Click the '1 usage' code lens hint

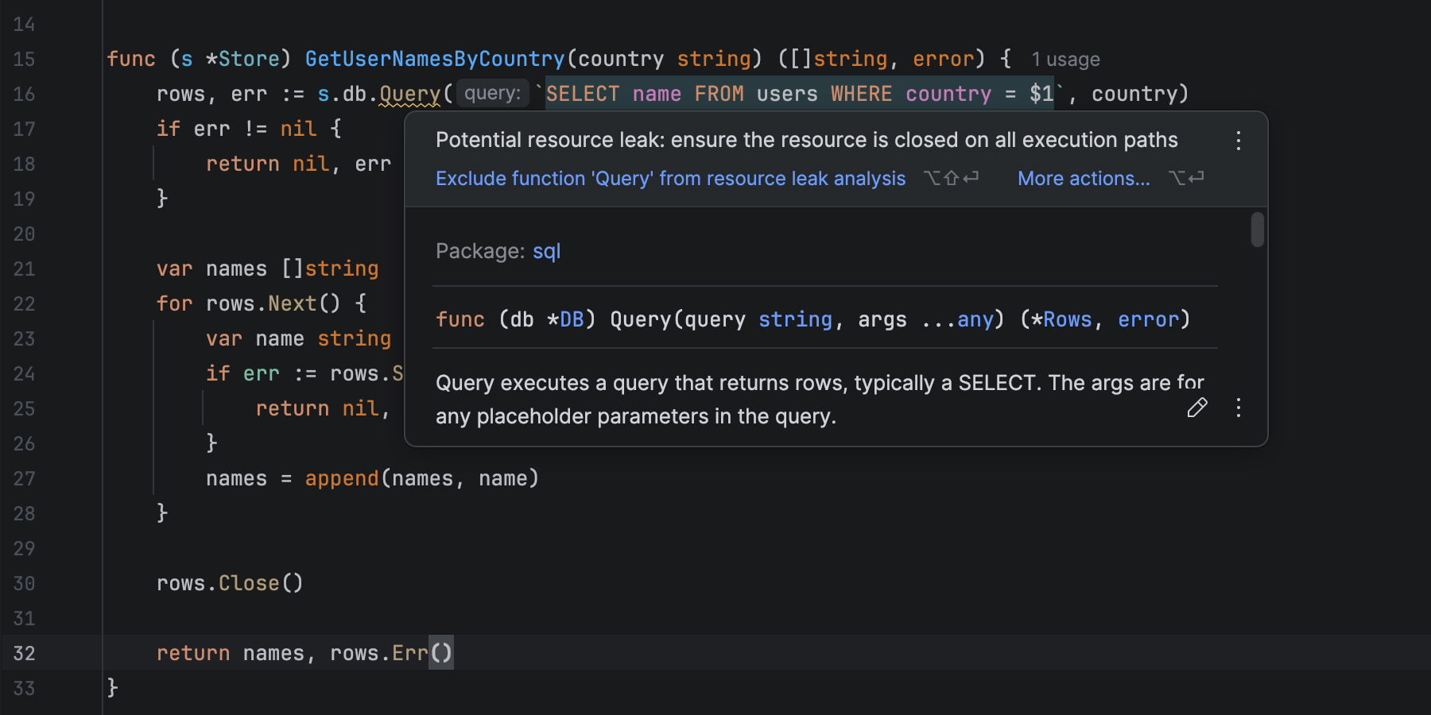point(1065,60)
